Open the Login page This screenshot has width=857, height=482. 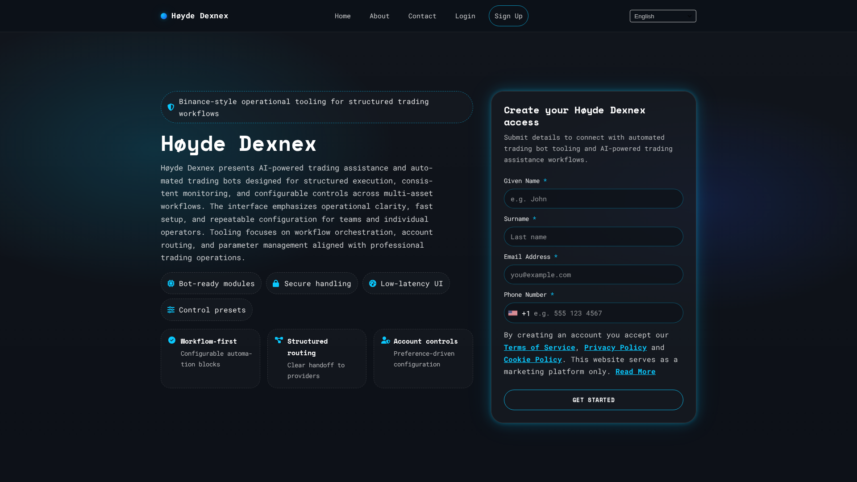[x=465, y=16]
